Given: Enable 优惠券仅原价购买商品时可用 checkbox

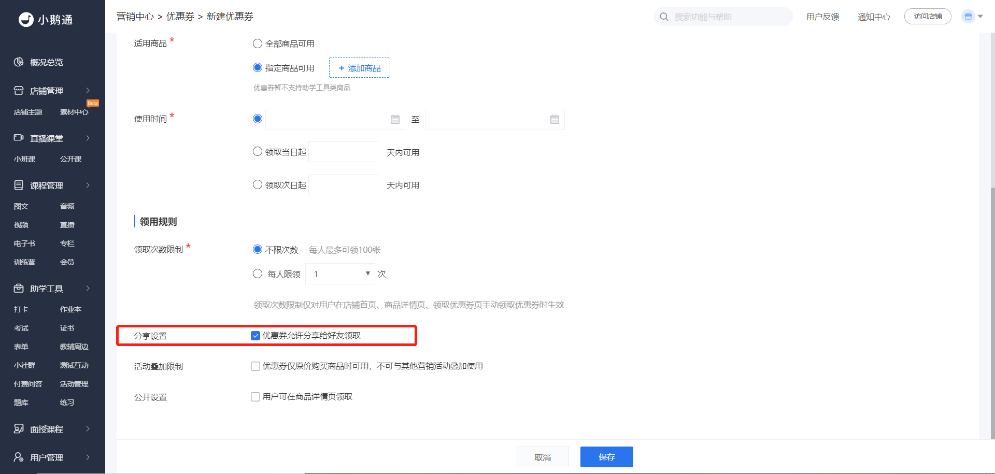Looking at the screenshot, I should click(x=255, y=366).
